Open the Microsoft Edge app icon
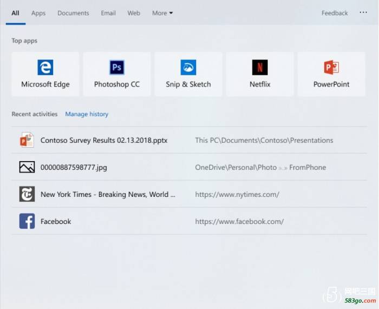 45,68
